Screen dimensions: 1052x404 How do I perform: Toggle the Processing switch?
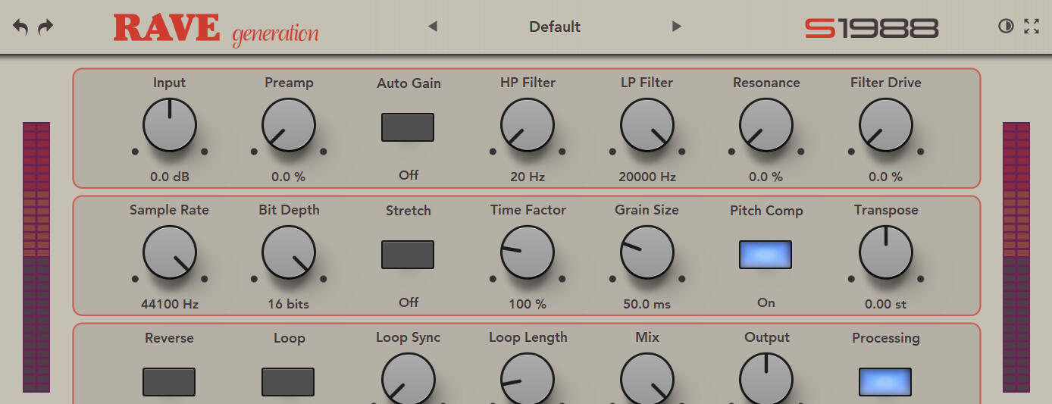[885, 382]
